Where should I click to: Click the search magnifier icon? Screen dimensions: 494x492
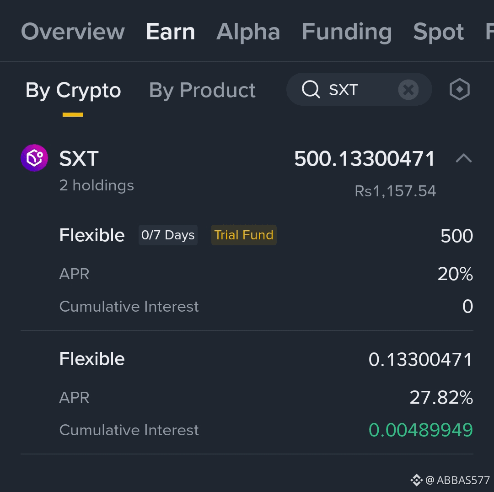pos(311,89)
